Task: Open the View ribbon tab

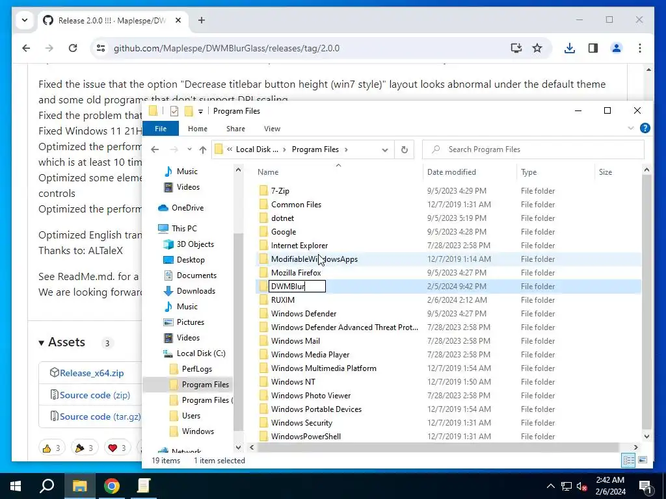Action: click(x=272, y=129)
